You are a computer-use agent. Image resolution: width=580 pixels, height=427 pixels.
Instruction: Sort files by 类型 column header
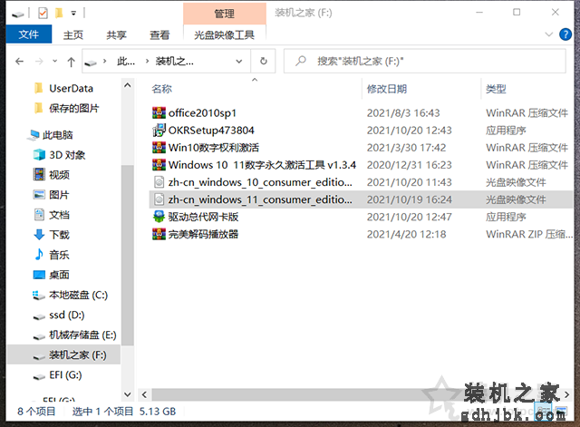click(x=496, y=89)
